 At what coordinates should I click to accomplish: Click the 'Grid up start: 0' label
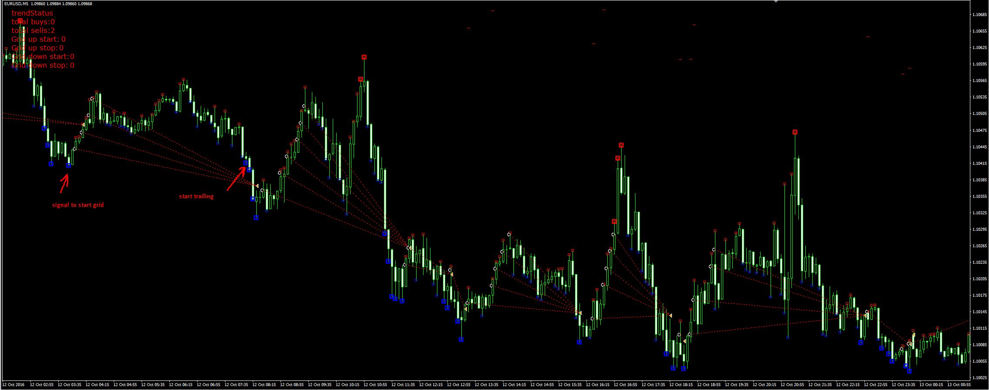(x=38, y=39)
